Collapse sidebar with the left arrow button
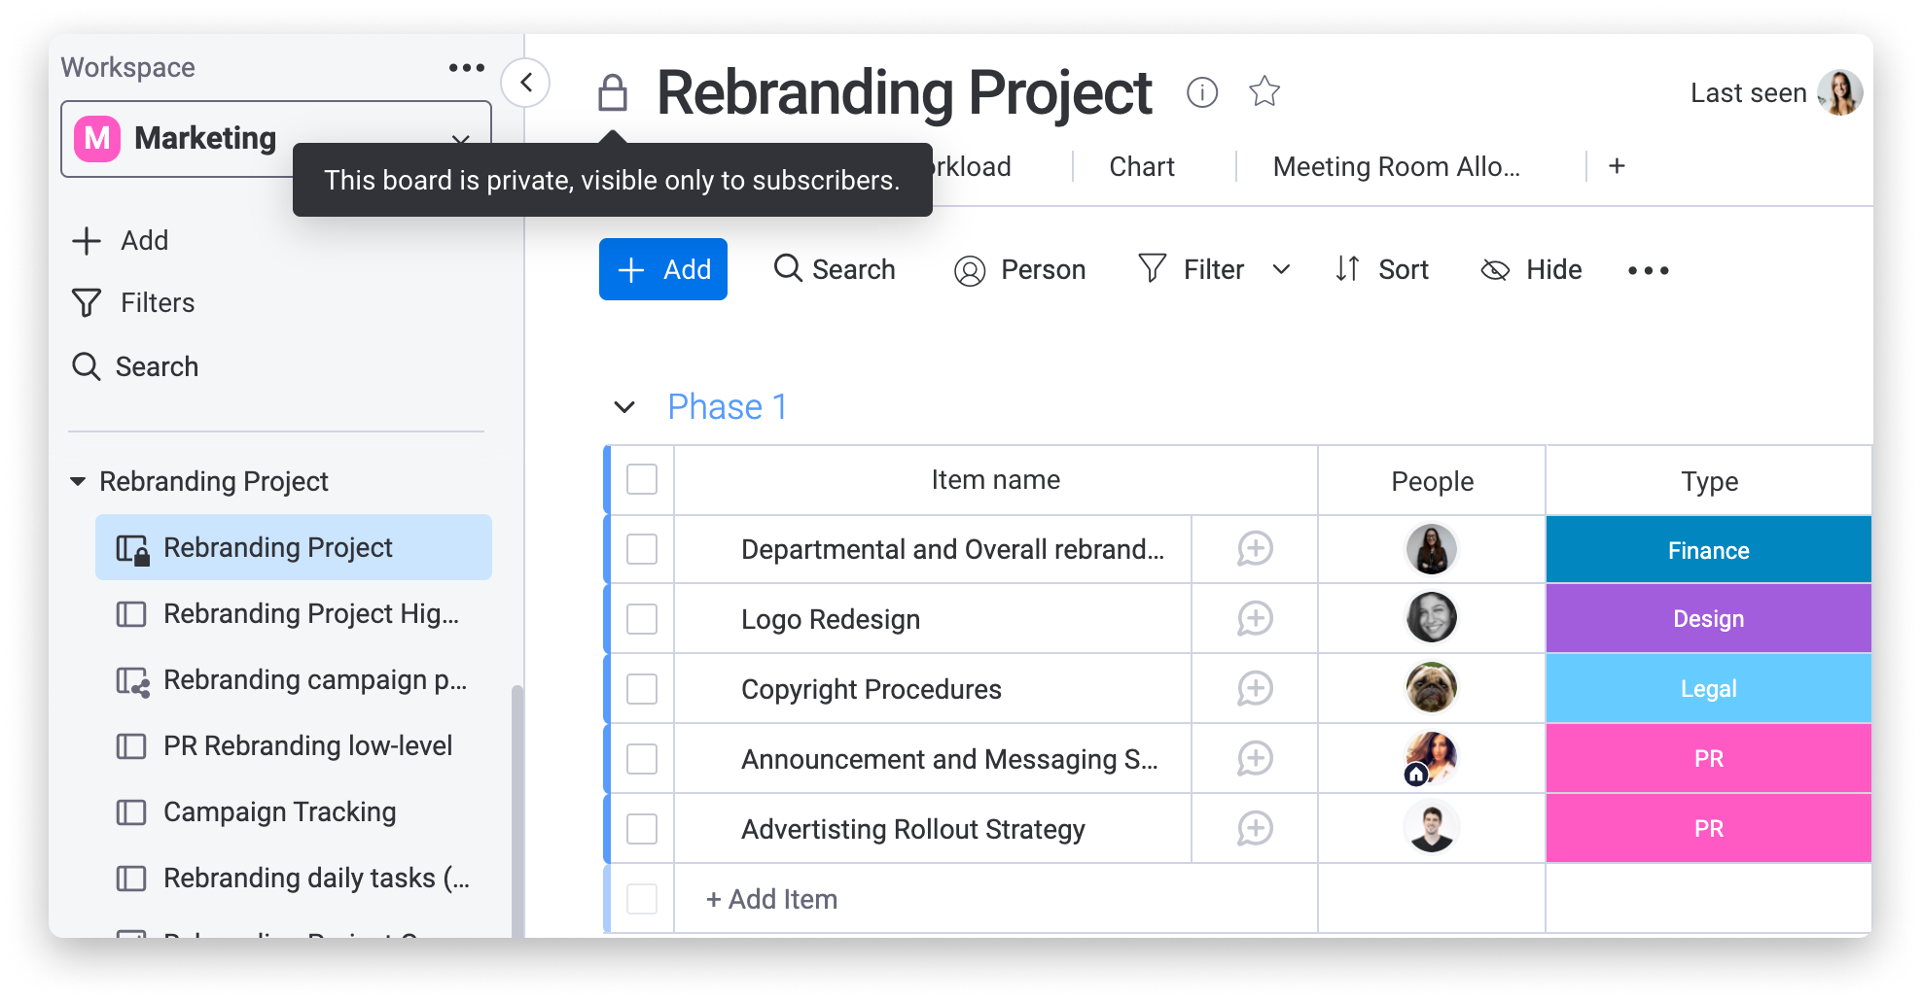 click(x=526, y=83)
